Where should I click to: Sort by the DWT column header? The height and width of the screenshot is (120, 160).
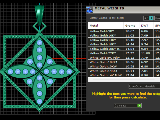(146, 26)
